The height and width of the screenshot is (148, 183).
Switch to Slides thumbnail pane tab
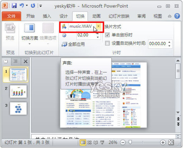6,61
